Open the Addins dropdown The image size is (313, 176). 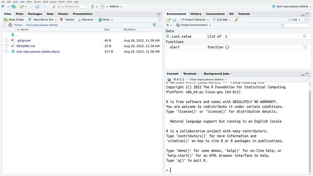pyautogui.click(x=115, y=6)
